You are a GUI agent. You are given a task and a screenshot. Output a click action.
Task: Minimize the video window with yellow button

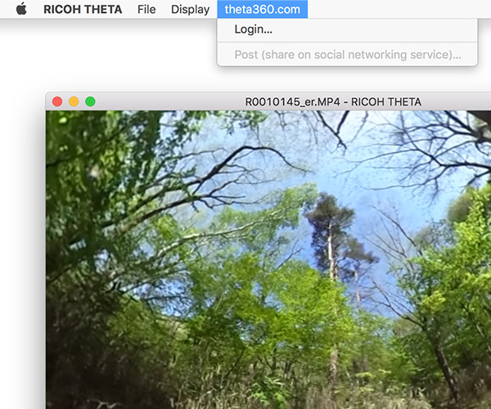[x=74, y=101]
